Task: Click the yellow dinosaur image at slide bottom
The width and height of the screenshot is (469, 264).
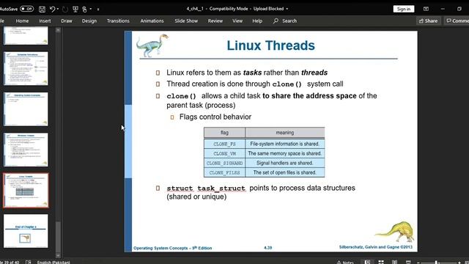Action: [x=395, y=231]
